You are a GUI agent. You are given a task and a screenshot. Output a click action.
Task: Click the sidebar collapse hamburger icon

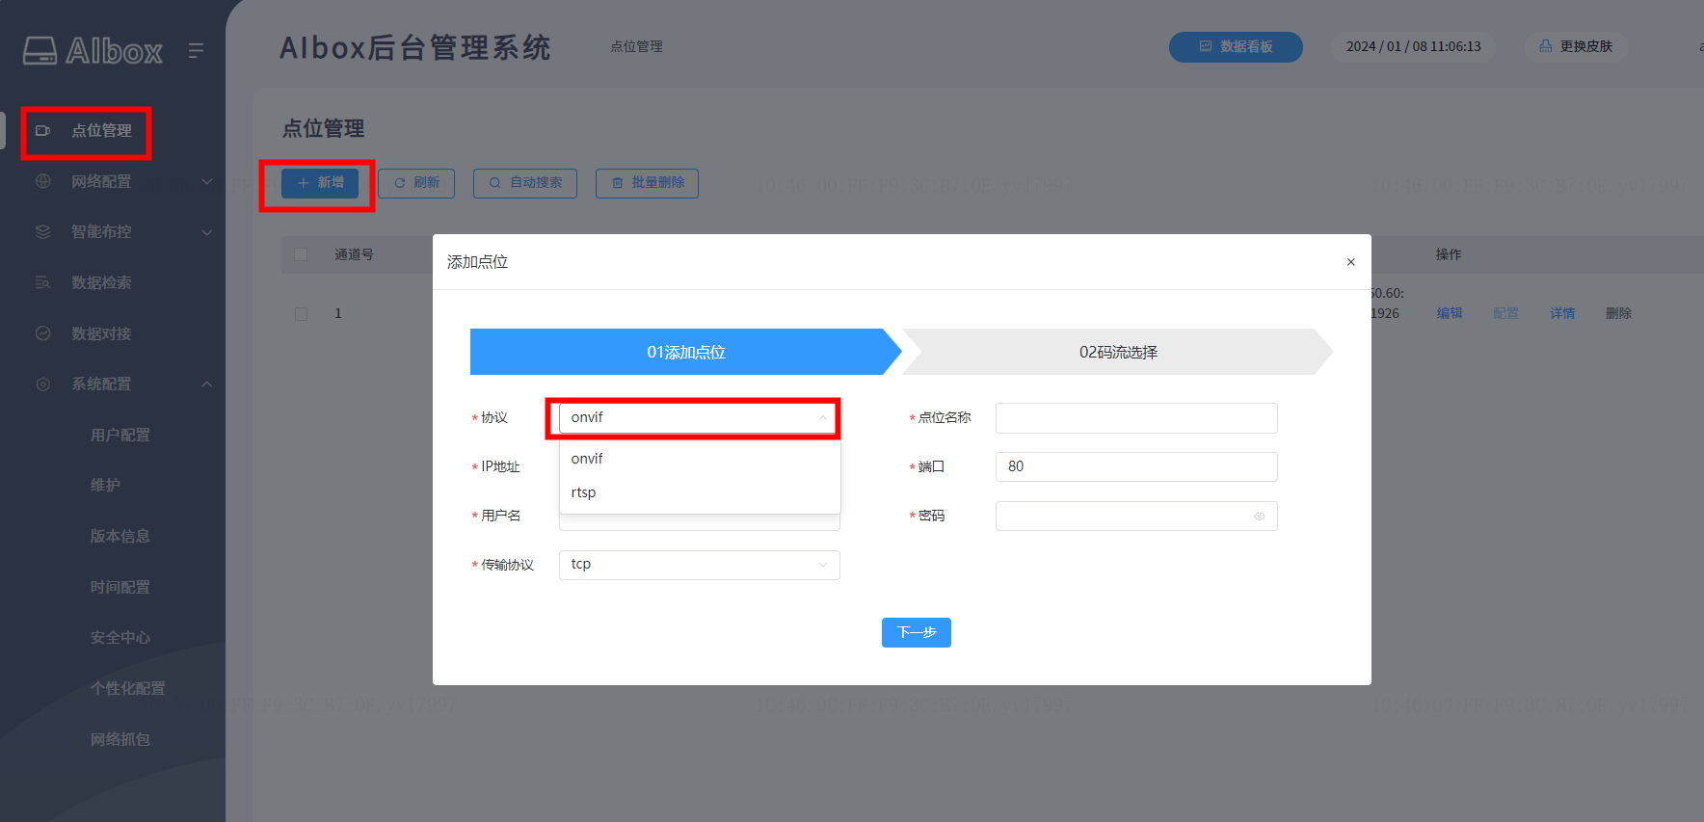[x=196, y=50]
